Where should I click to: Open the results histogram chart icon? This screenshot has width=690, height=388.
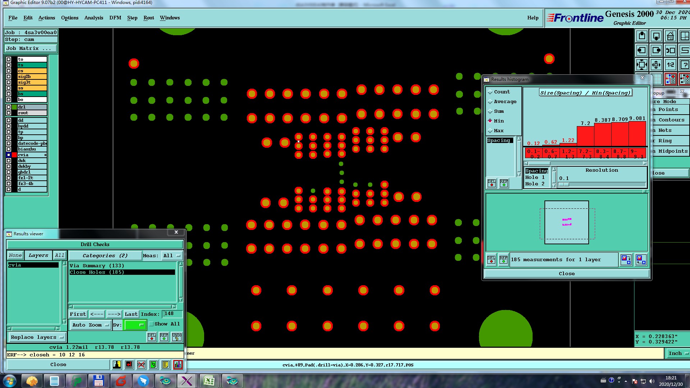click(x=178, y=365)
